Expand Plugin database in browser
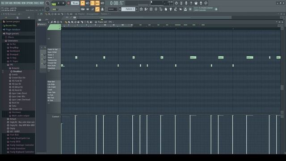This screenshot has height=161, width=286. click(13, 30)
